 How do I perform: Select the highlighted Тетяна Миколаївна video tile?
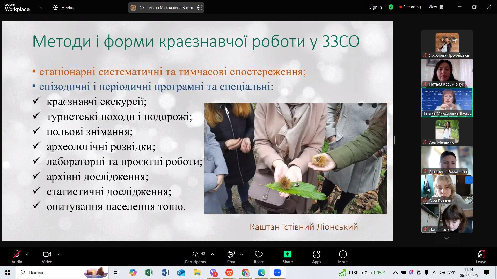(x=447, y=103)
